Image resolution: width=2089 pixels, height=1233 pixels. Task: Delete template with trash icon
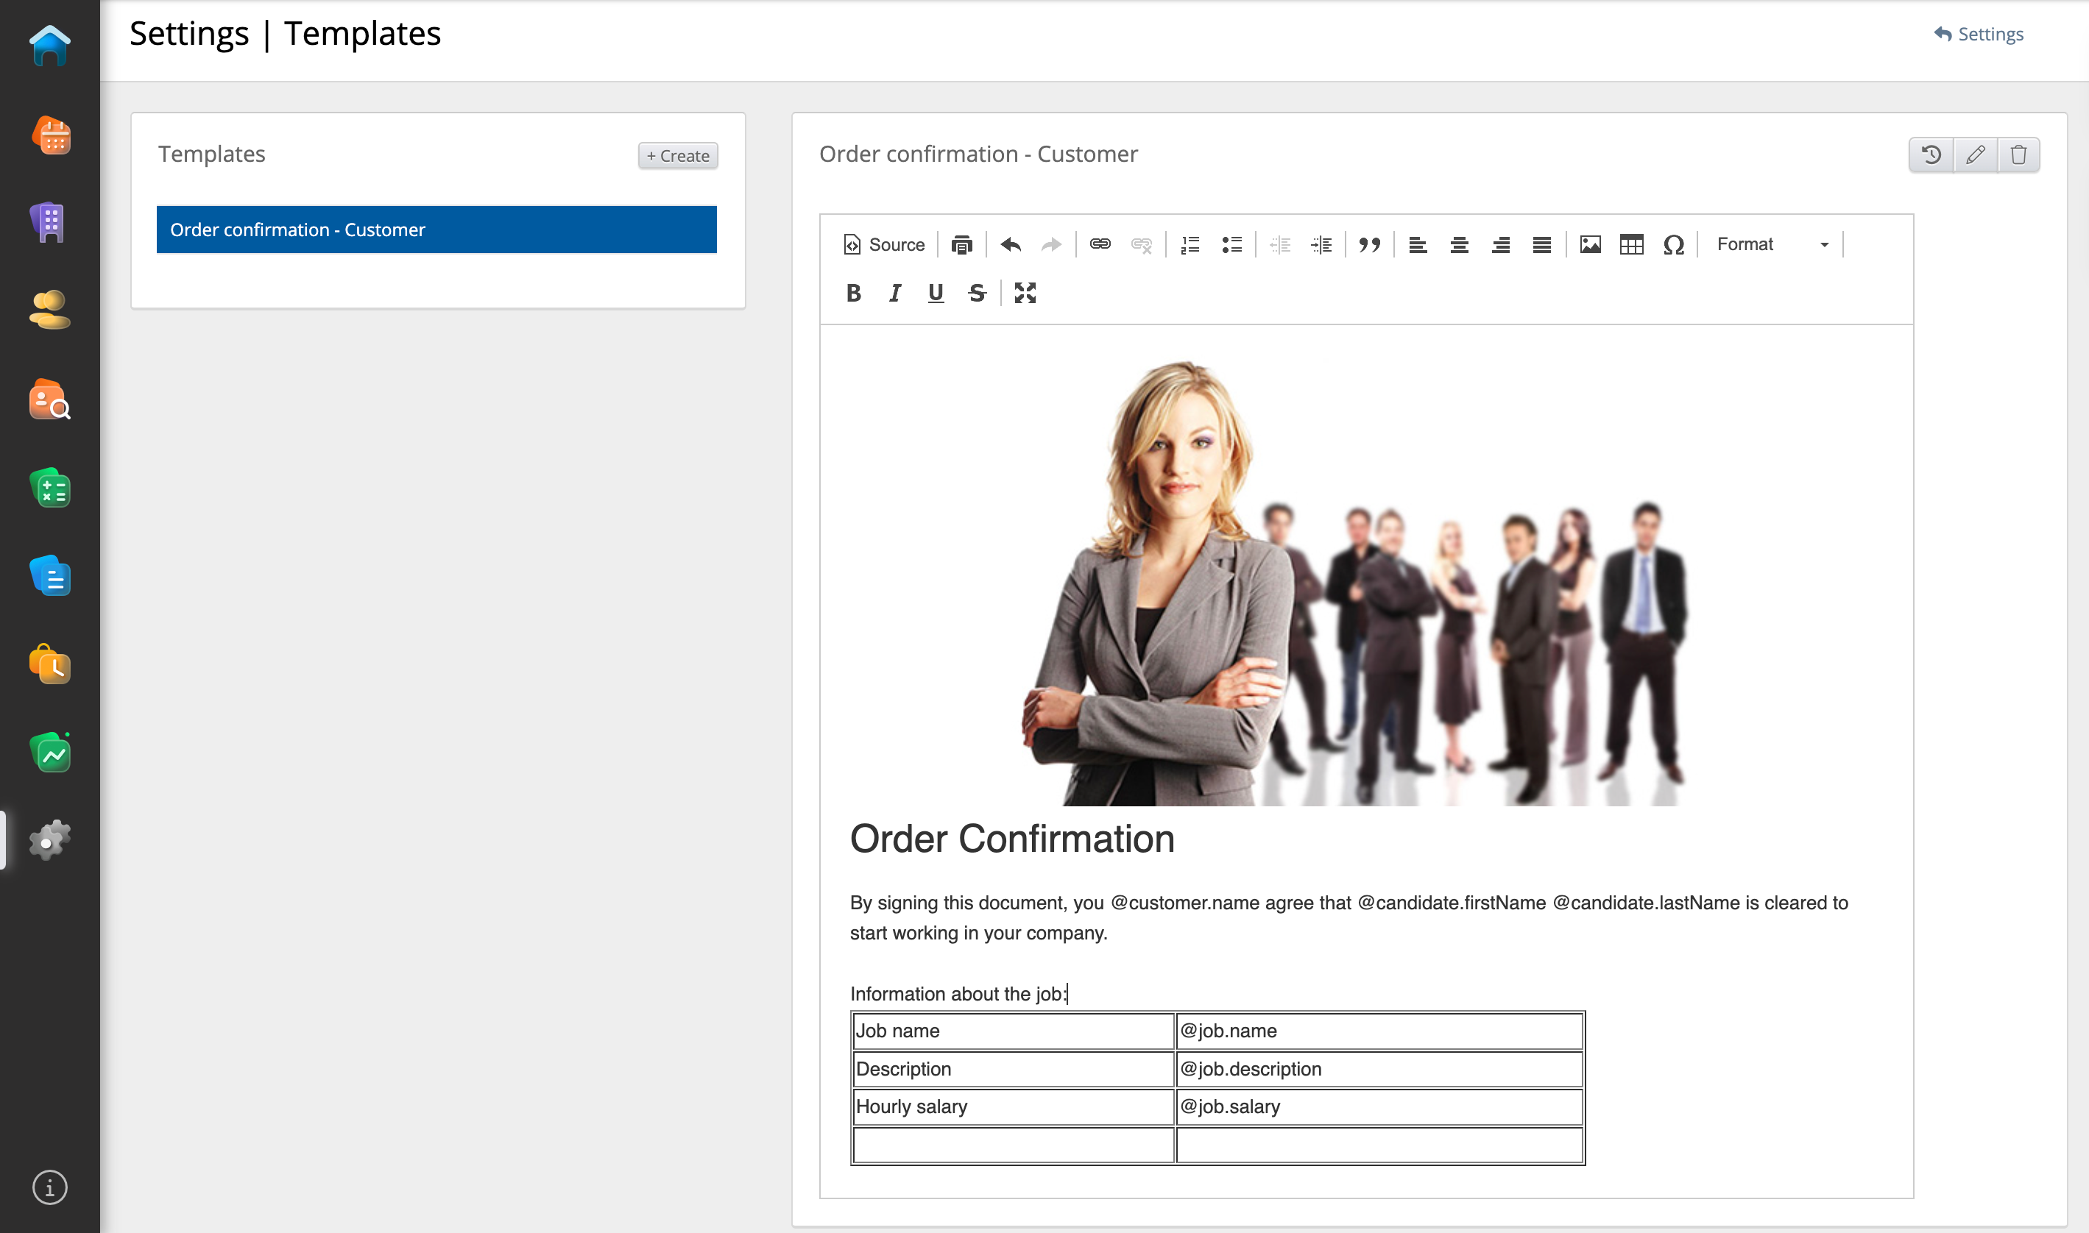point(2018,154)
